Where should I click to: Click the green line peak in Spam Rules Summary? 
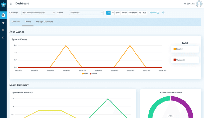point(108,99)
